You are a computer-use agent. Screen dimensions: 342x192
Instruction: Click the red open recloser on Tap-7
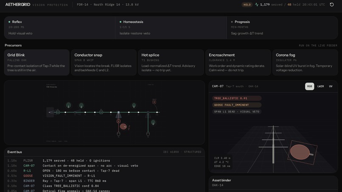(118, 121)
